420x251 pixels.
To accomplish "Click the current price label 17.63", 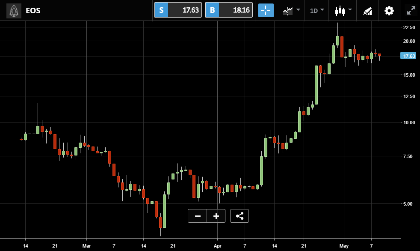I will coord(408,56).
